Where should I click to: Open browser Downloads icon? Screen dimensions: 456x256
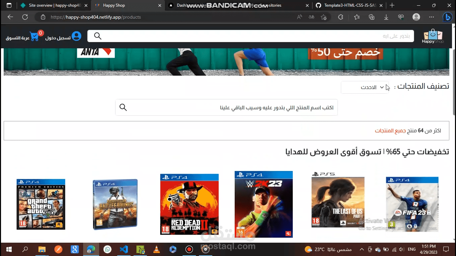tap(386, 17)
